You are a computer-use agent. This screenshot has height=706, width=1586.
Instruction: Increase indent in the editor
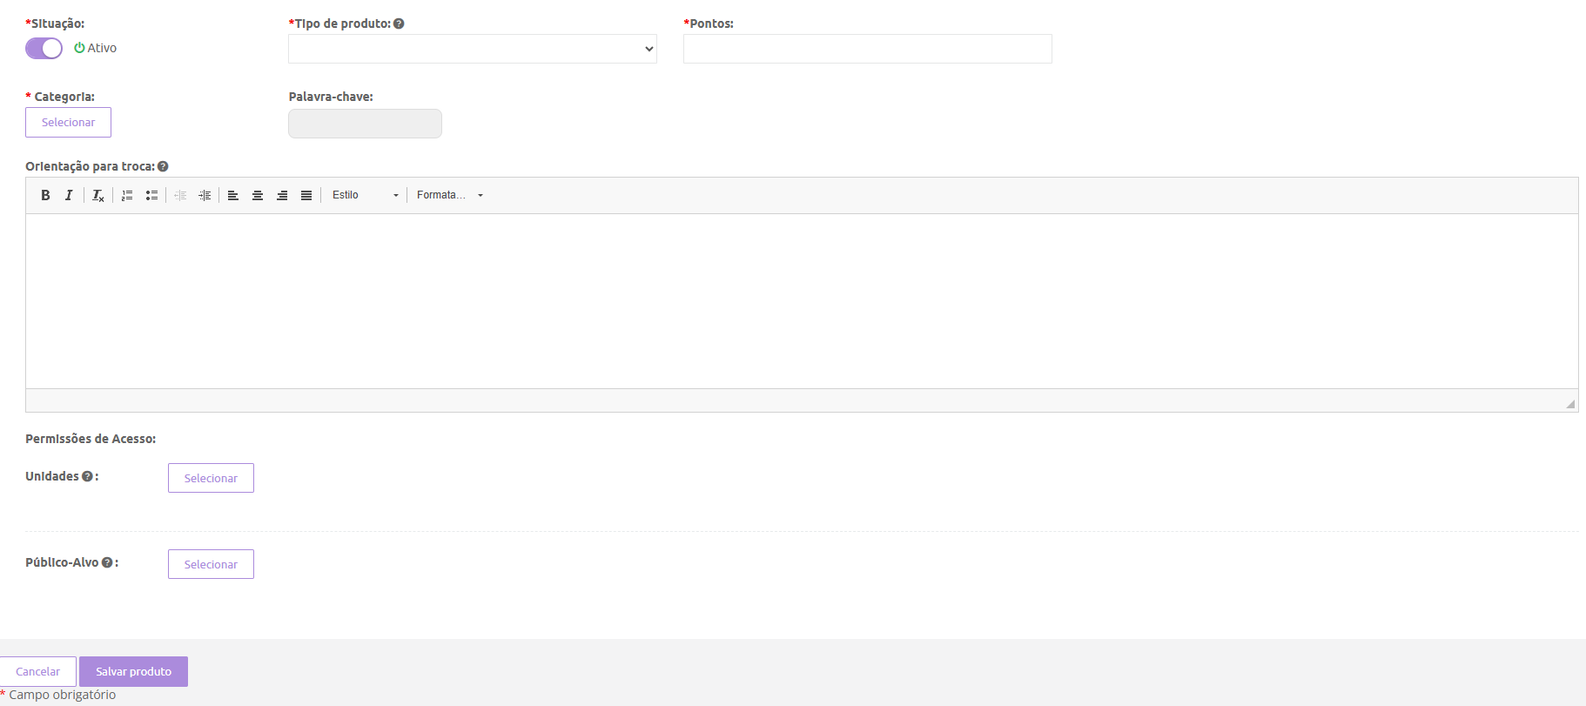(x=205, y=195)
